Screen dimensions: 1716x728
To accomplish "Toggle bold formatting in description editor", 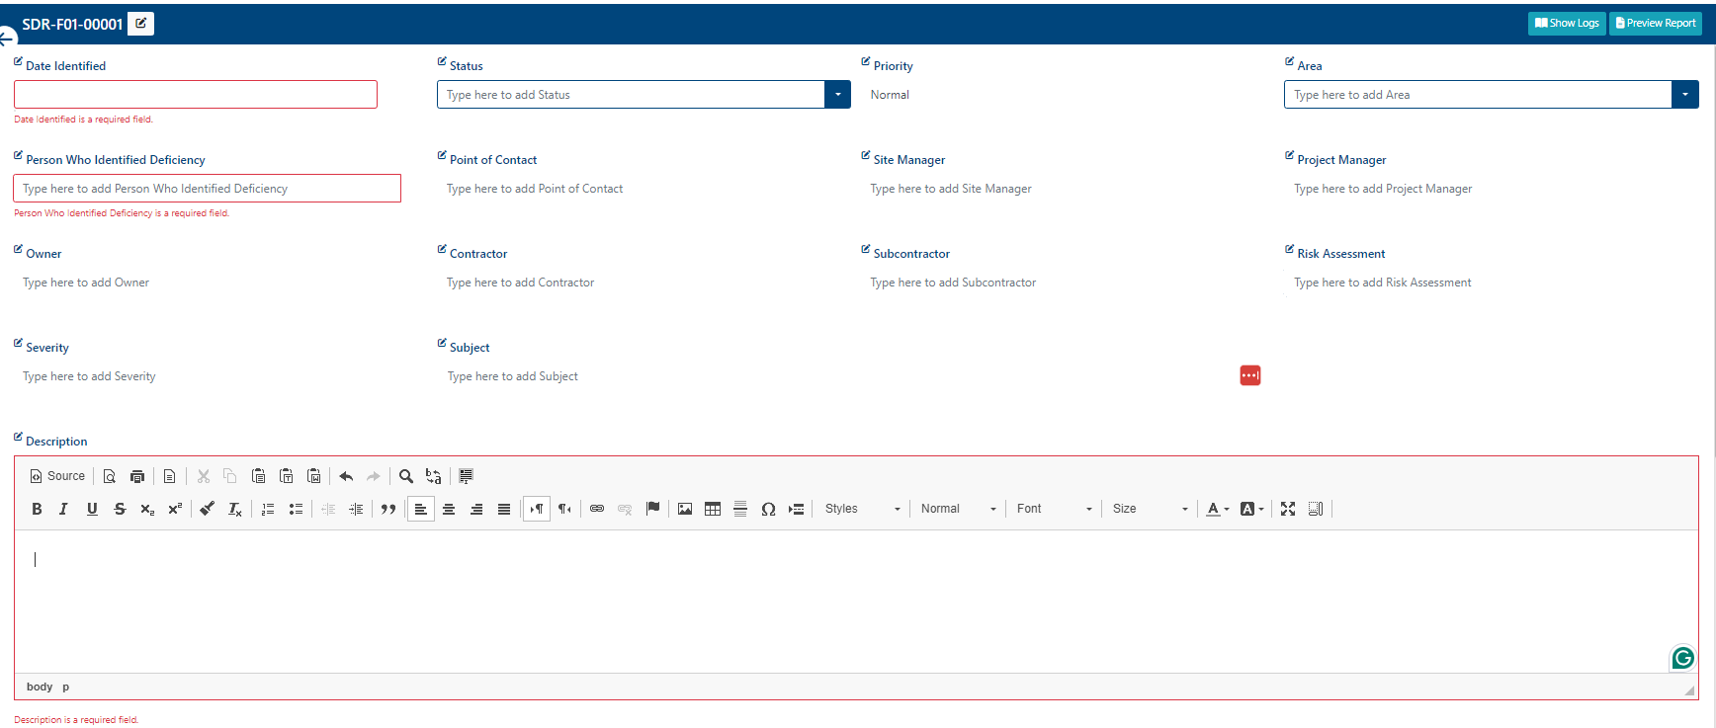I will click(37, 509).
